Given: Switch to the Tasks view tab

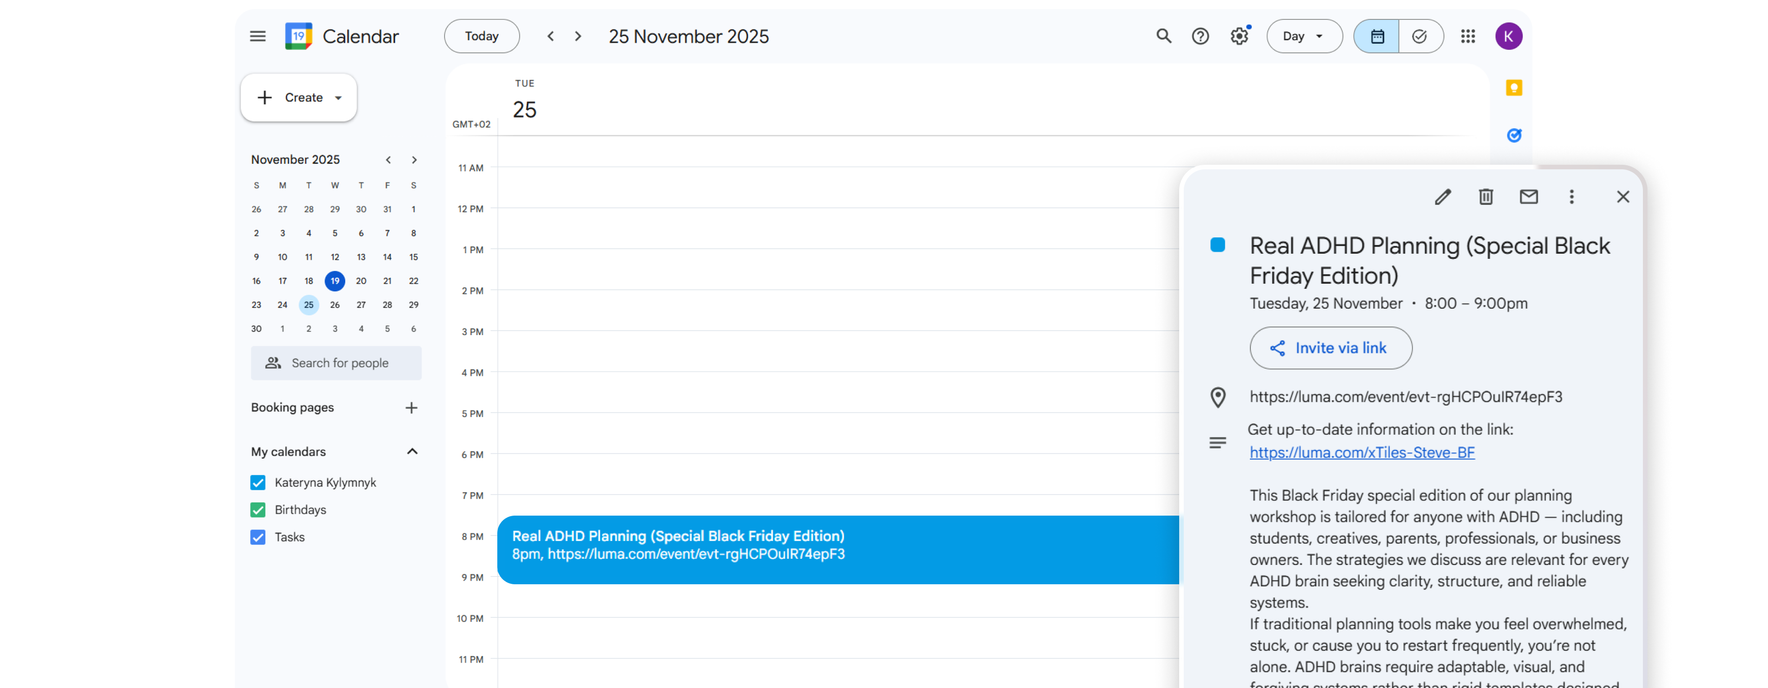Looking at the screenshot, I should (x=1419, y=37).
